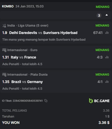Image resolution: width=112 pixels, height=129 pixels.
Task: Click the BC.GAME logo
Action: 99,101
